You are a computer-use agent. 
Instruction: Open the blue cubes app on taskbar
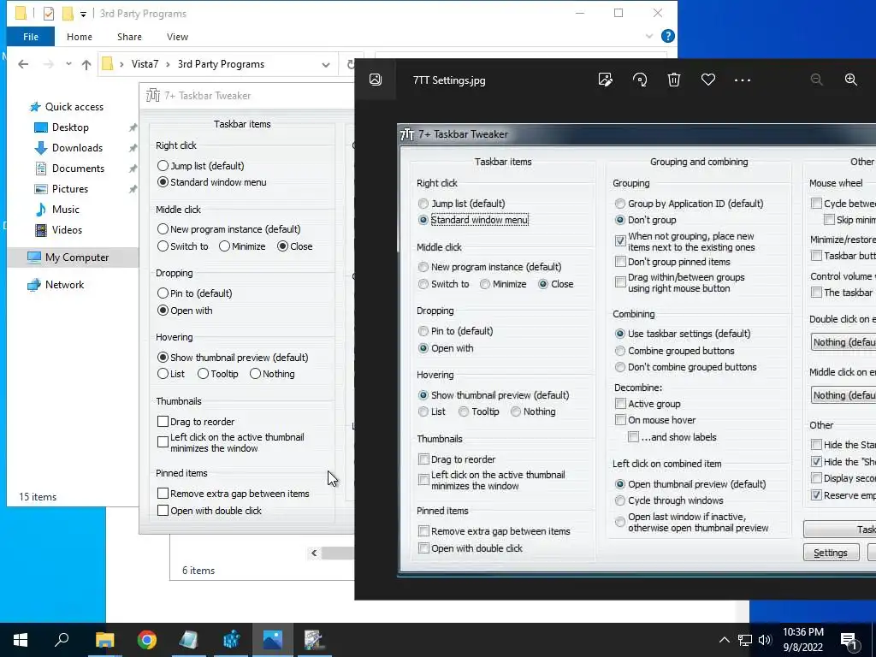pyautogui.click(x=231, y=640)
